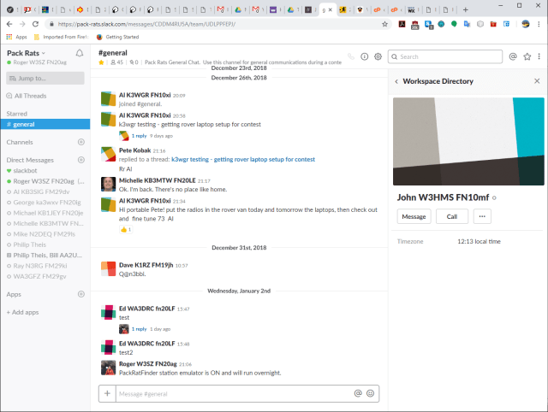Open starred items in header

click(527, 56)
